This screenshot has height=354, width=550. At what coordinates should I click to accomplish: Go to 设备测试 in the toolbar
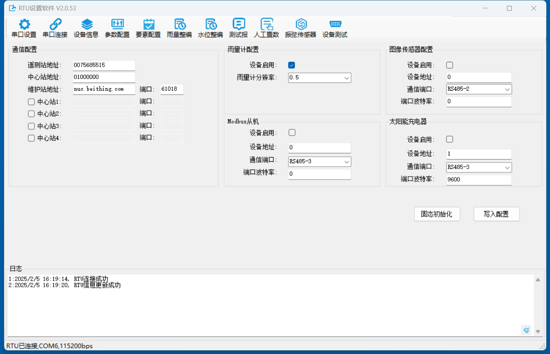click(x=335, y=24)
